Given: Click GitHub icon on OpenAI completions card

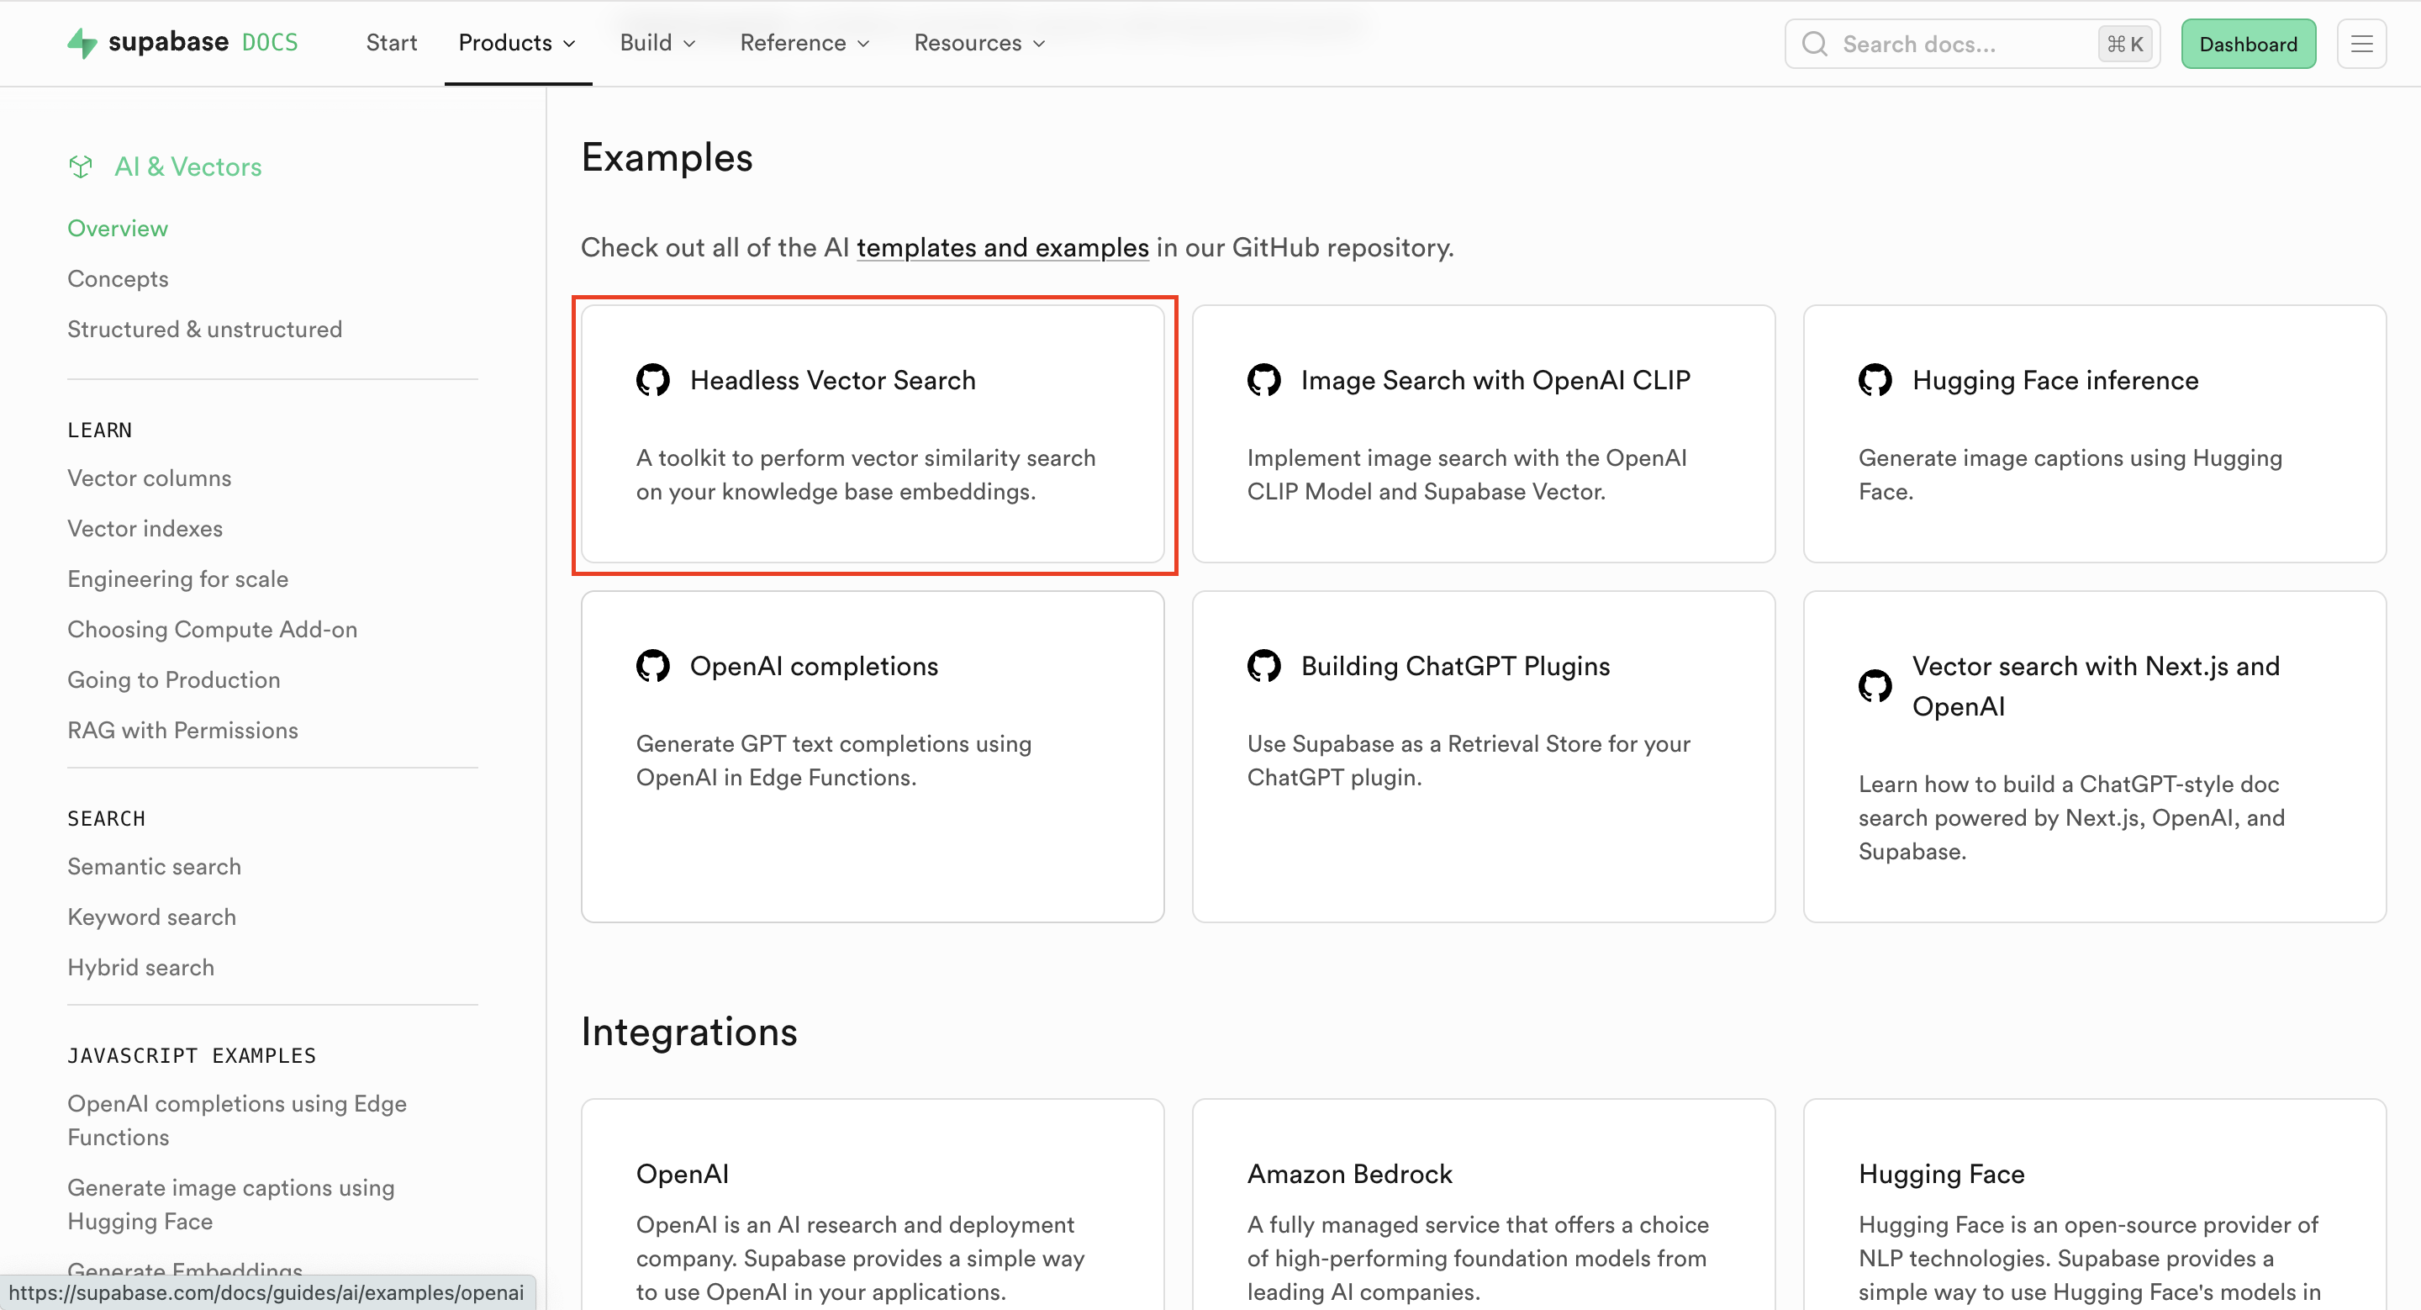Looking at the screenshot, I should (x=653, y=666).
